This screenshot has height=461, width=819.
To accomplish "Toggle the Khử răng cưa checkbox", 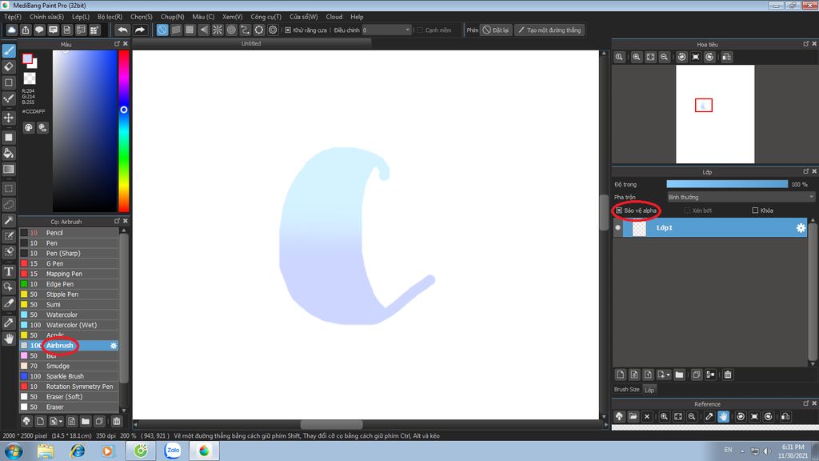I will pyautogui.click(x=288, y=30).
